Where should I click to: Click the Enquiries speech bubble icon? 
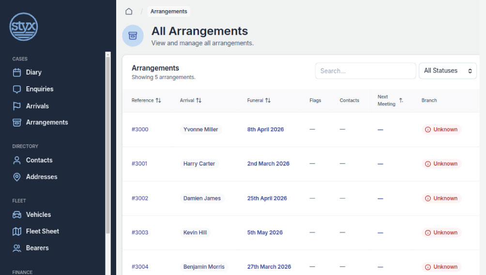click(17, 89)
